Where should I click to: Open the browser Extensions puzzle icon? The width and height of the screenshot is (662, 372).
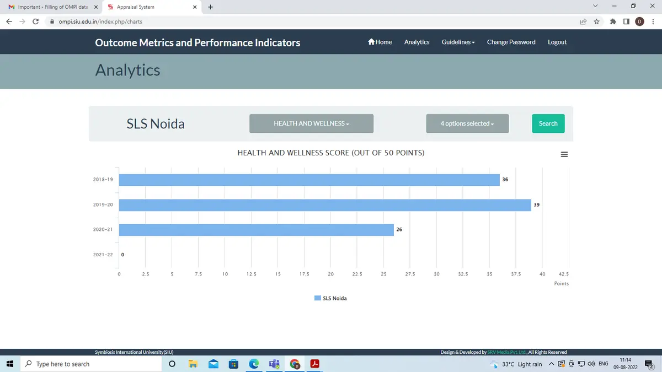pos(613,21)
